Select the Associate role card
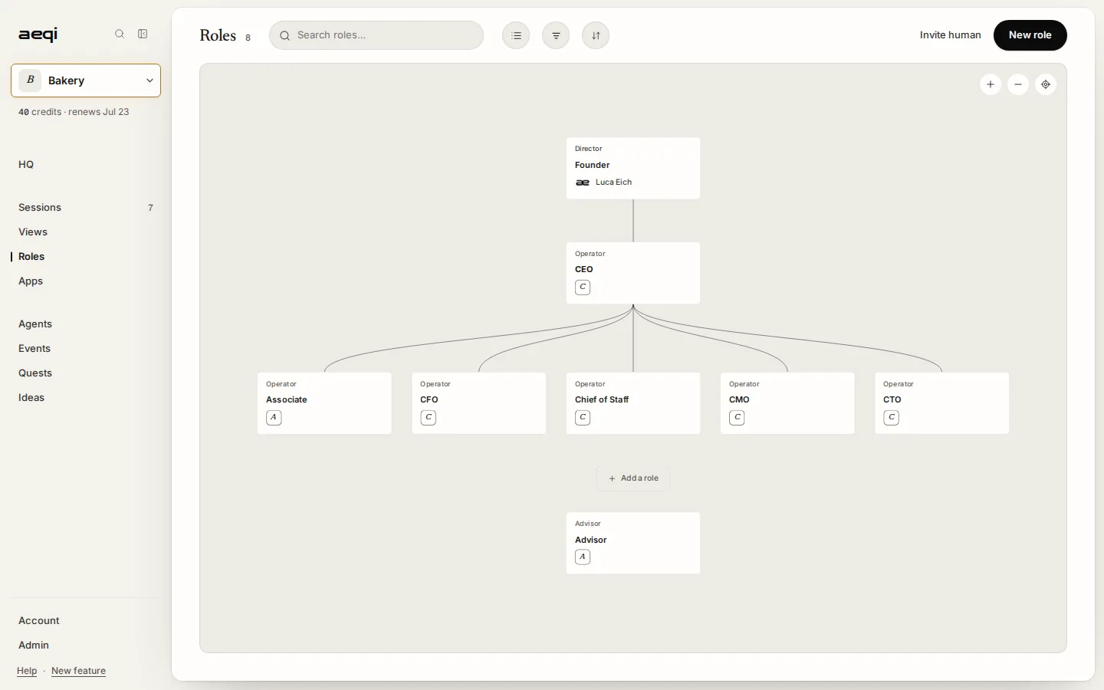Screen dimensions: 1104x690 tap(324, 403)
